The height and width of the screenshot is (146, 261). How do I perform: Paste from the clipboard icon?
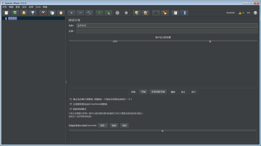pos(61,13)
